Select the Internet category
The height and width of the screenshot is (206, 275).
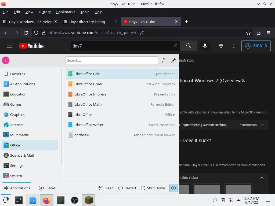30,125
